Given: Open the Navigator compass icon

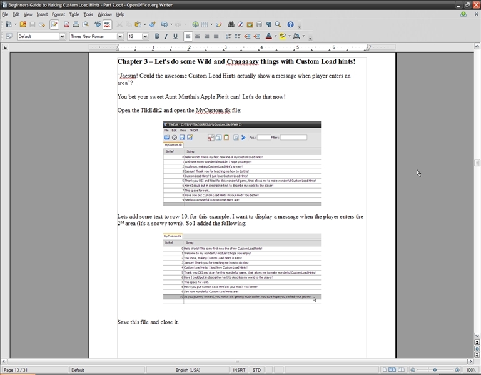Looking at the screenshot, I should [240, 25].
